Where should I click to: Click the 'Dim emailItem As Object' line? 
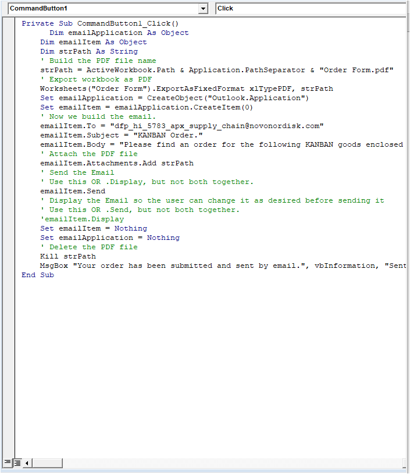coord(93,42)
